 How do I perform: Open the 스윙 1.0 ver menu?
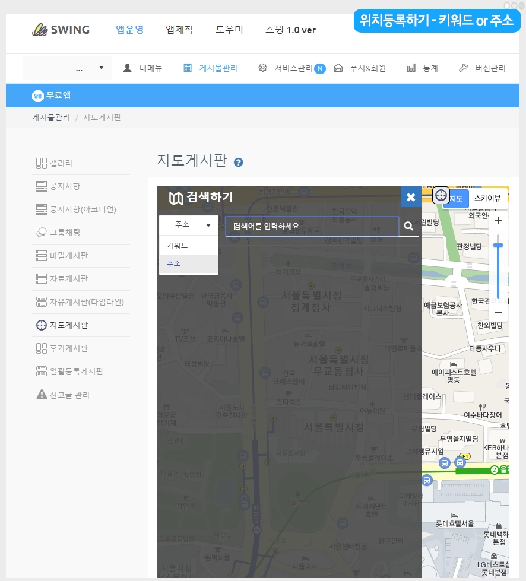[x=290, y=30]
